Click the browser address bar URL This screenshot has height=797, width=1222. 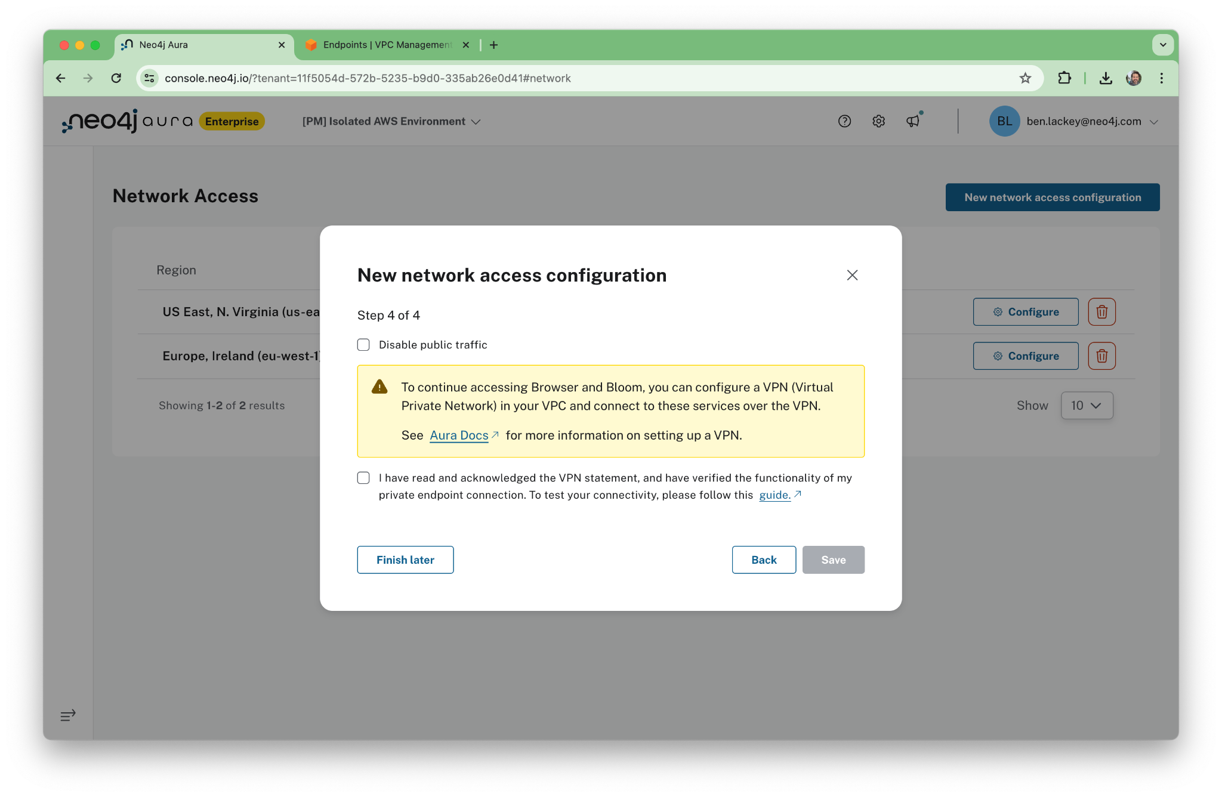368,78
